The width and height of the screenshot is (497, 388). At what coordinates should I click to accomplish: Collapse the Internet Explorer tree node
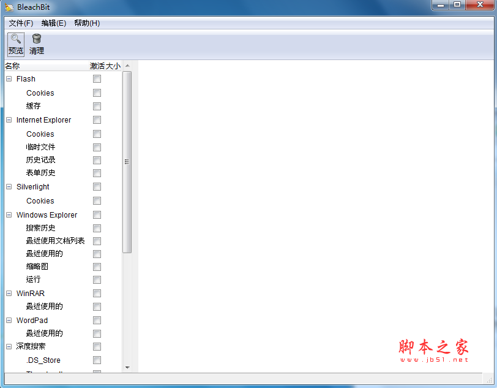click(x=9, y=120)
